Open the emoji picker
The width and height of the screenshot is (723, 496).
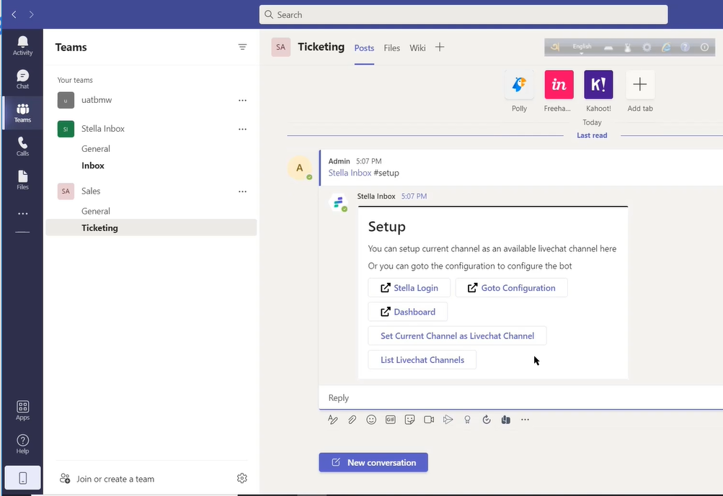tap(371, 420)
